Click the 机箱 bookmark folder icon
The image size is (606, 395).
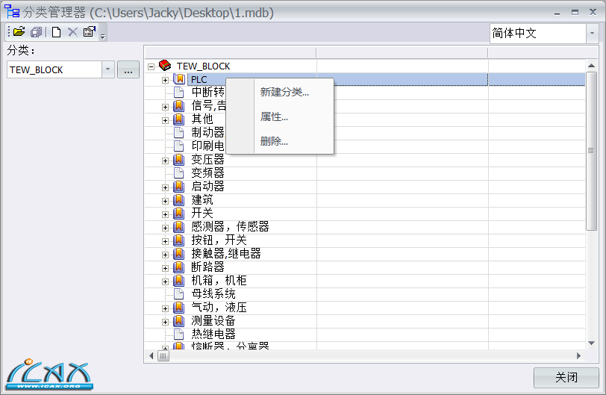(x=178, y=281)
